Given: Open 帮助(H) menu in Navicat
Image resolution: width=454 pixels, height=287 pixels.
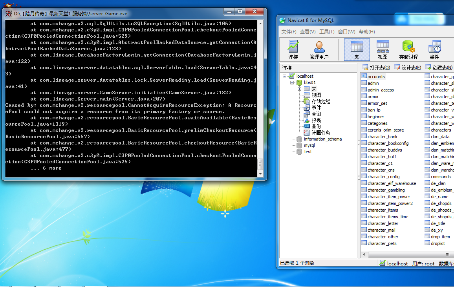Looking at the screenshot, I should click(x=367, y=32).
